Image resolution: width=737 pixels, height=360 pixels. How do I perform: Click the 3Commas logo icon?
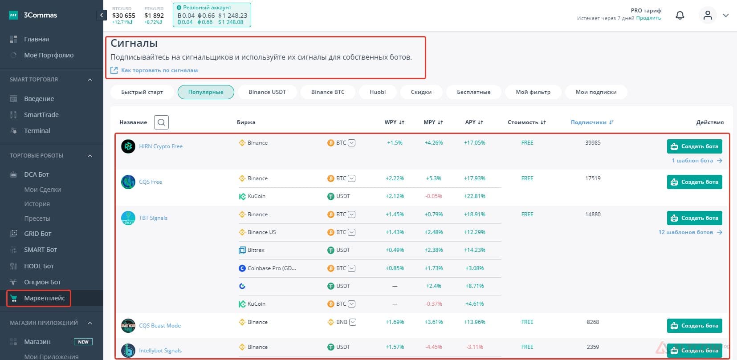click(13, 15)
